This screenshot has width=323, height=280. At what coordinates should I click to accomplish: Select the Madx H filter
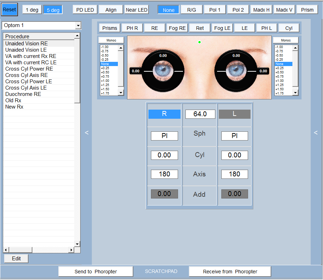click(x=261, y=10)
